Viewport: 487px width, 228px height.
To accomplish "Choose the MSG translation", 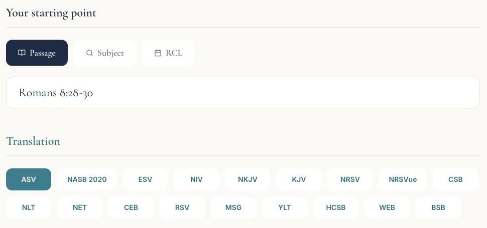I will point(233,207).
